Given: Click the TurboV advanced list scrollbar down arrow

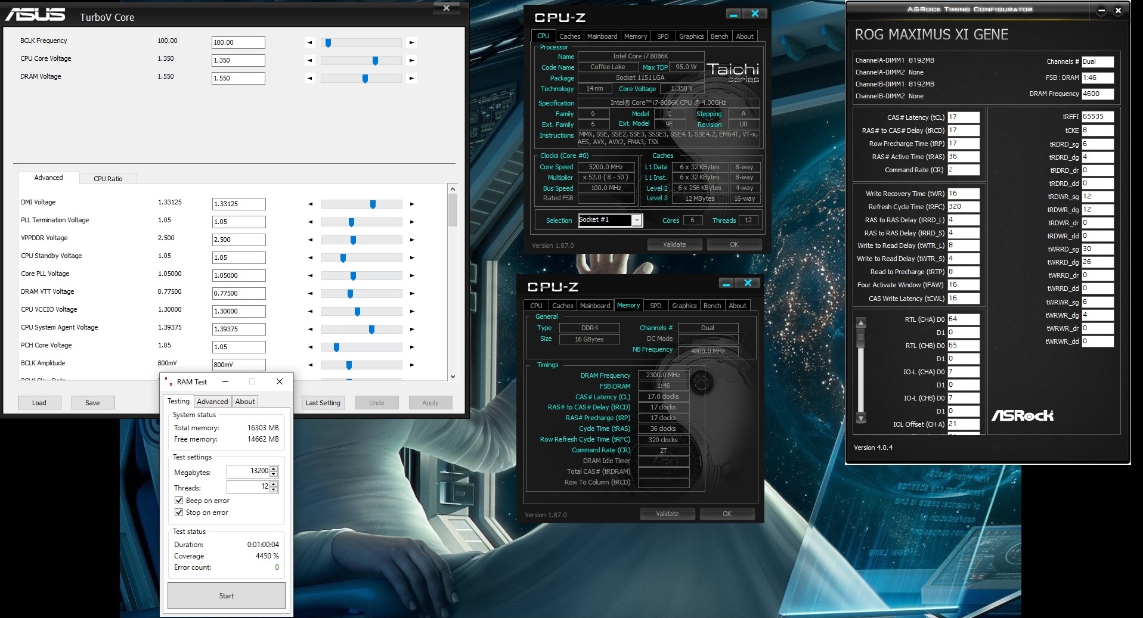Looking at the screenshot, I should click(453, 376).
